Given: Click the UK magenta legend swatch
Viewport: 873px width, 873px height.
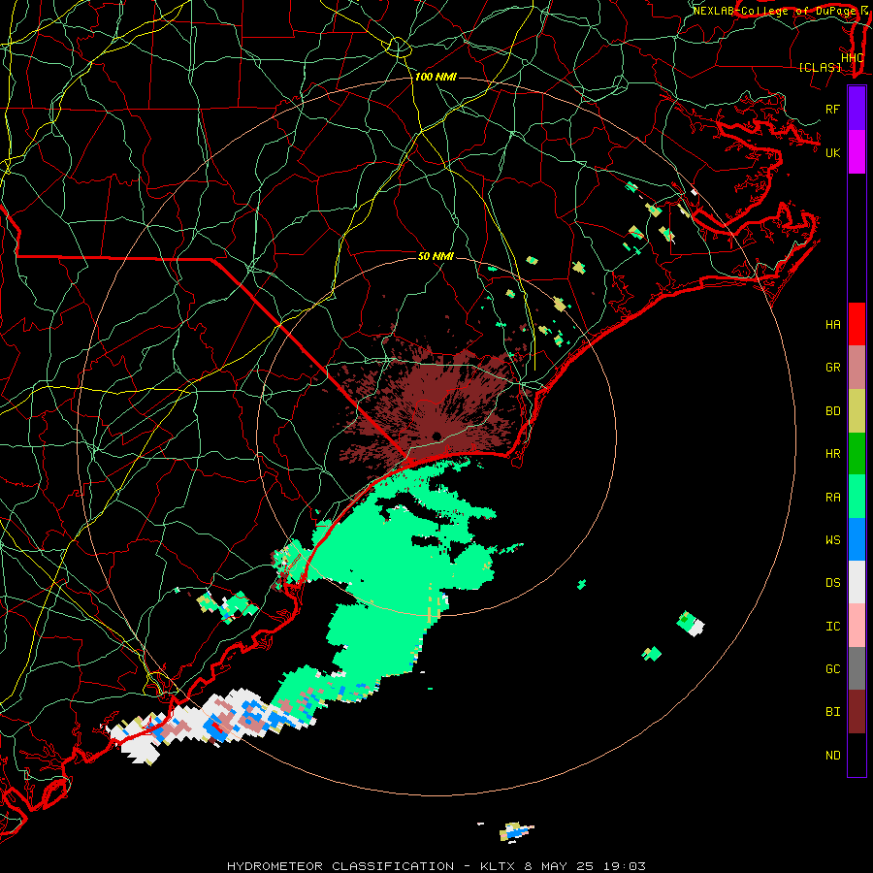Looking at the screenshot, I should [857, 152].
